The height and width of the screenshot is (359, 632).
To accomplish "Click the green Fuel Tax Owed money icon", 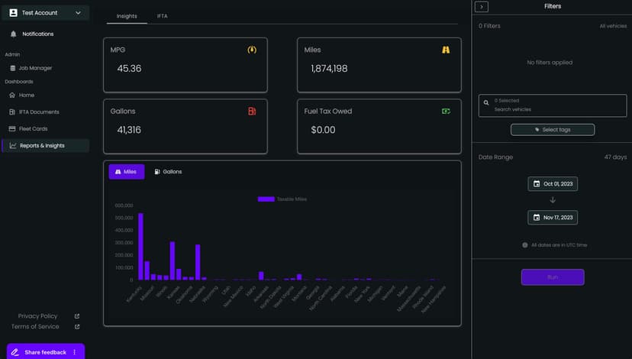I will 446,111.
